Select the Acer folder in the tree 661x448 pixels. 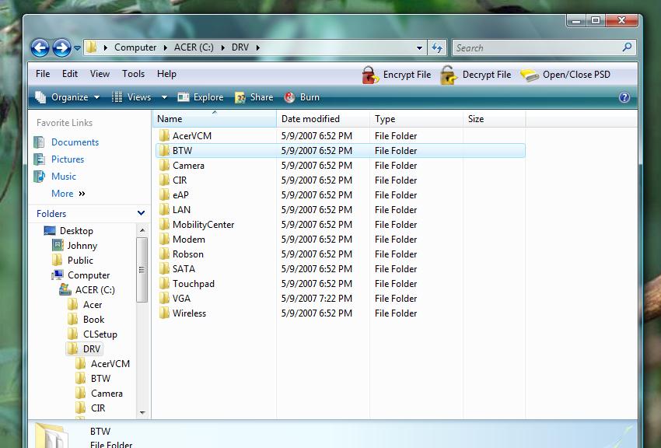coord(93,305)
